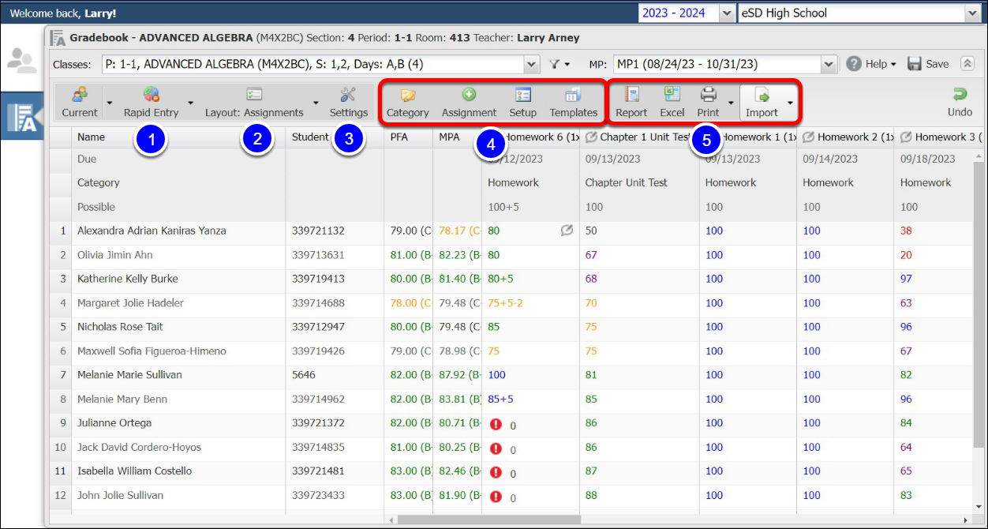Click the people sidebar icon
Viewport: 988px width, 529px height.
21,61
